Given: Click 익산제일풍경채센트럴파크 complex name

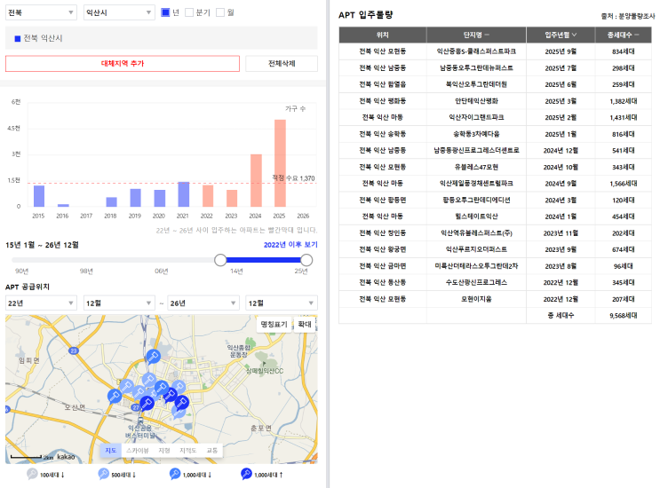Looking at the screenshot, I should tap(476, 184).
